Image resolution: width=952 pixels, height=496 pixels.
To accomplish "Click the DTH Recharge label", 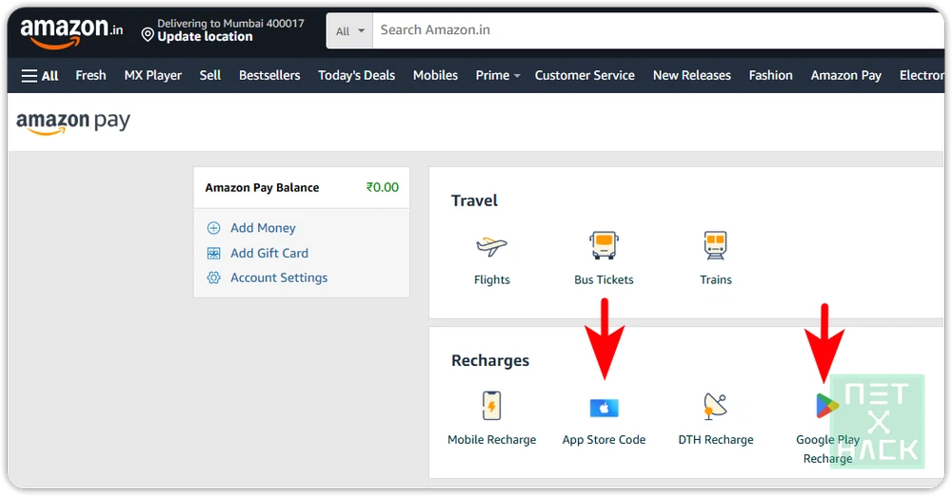I will pyautogui.click(x=715, y=440).
